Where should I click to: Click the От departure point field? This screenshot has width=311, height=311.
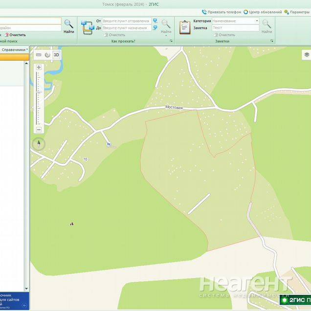coord(126,21)
